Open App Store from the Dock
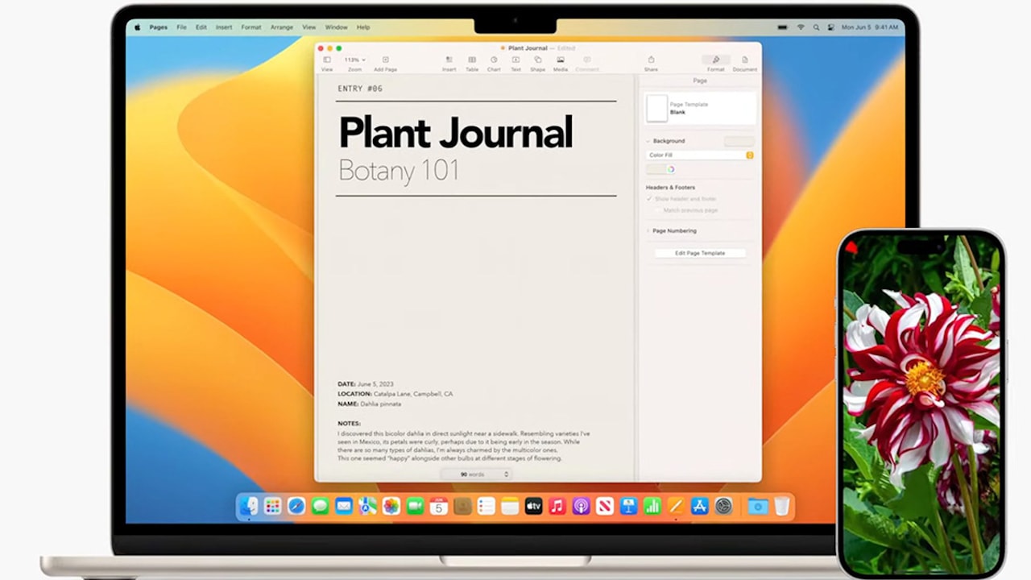The height and width of the screenshot is (580, 1031). [x=700, y=506]
